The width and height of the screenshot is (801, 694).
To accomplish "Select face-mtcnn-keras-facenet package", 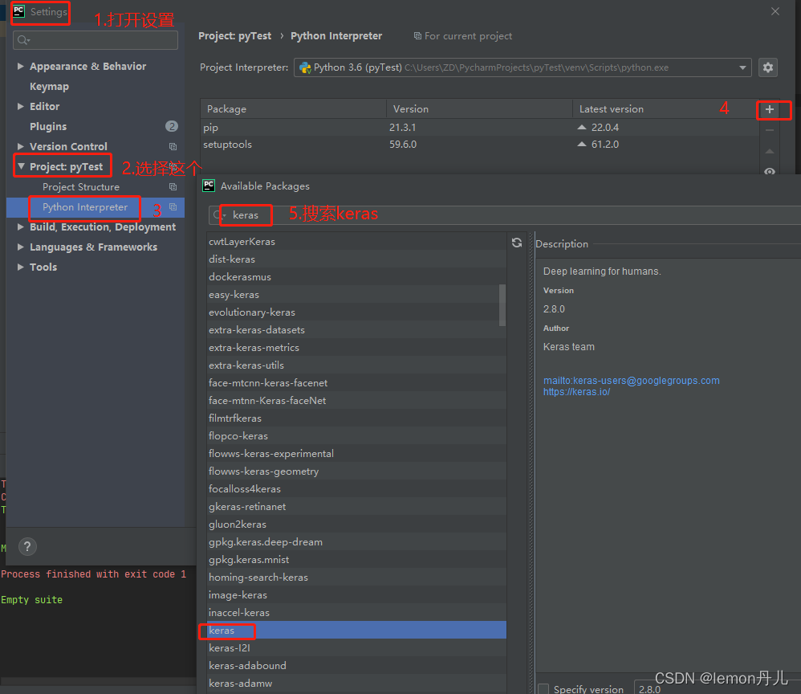I will tap(356, 382).
